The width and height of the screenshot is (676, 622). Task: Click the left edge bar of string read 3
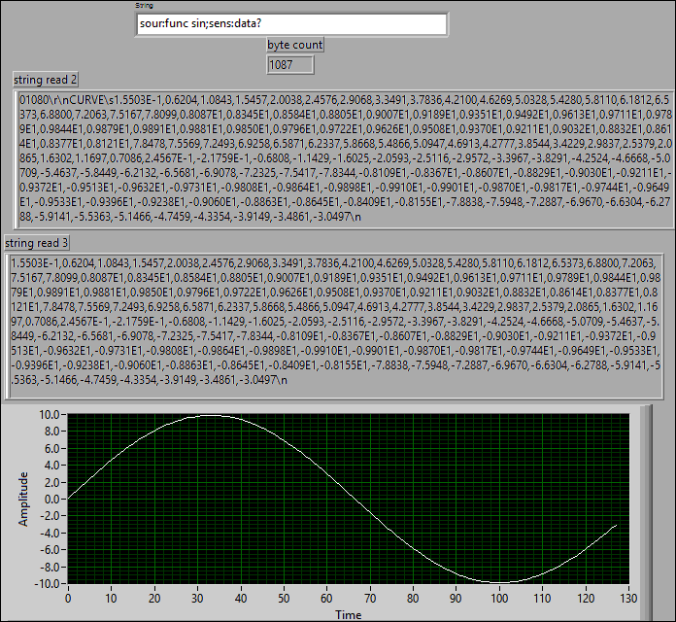click(x=7, y=326)
